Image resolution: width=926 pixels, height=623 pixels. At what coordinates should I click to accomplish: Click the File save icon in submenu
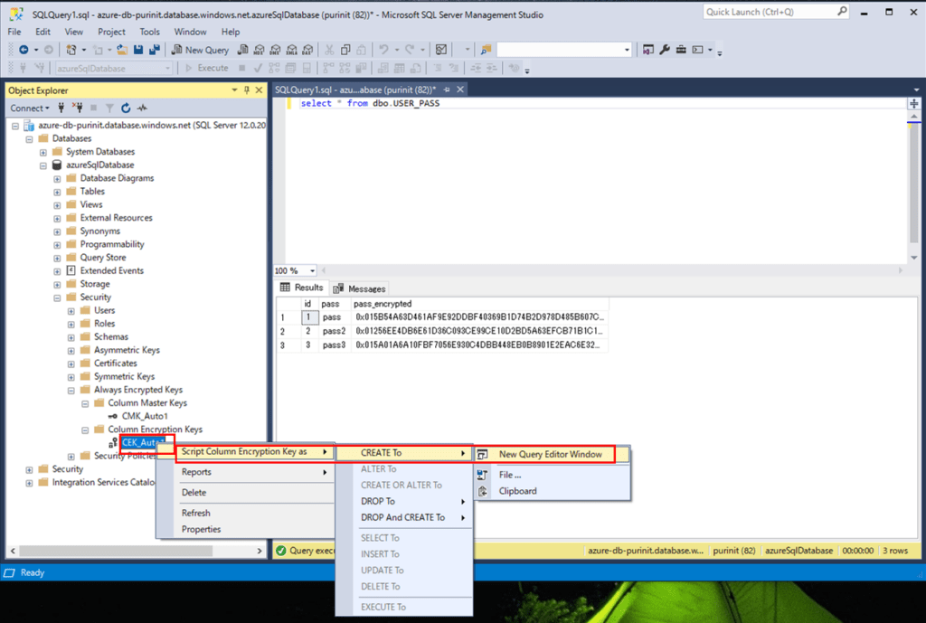tap(483, 475)
